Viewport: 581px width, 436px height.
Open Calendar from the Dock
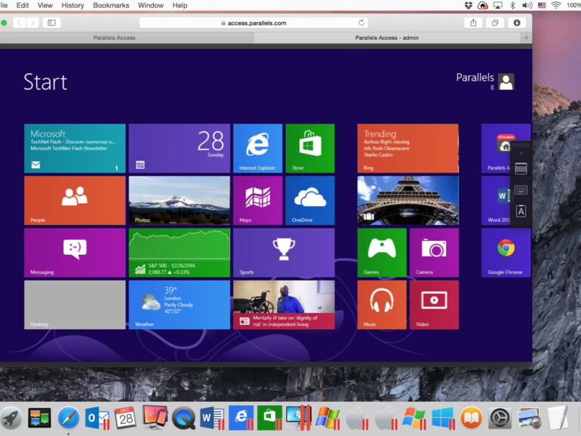[x=125, y=418]
